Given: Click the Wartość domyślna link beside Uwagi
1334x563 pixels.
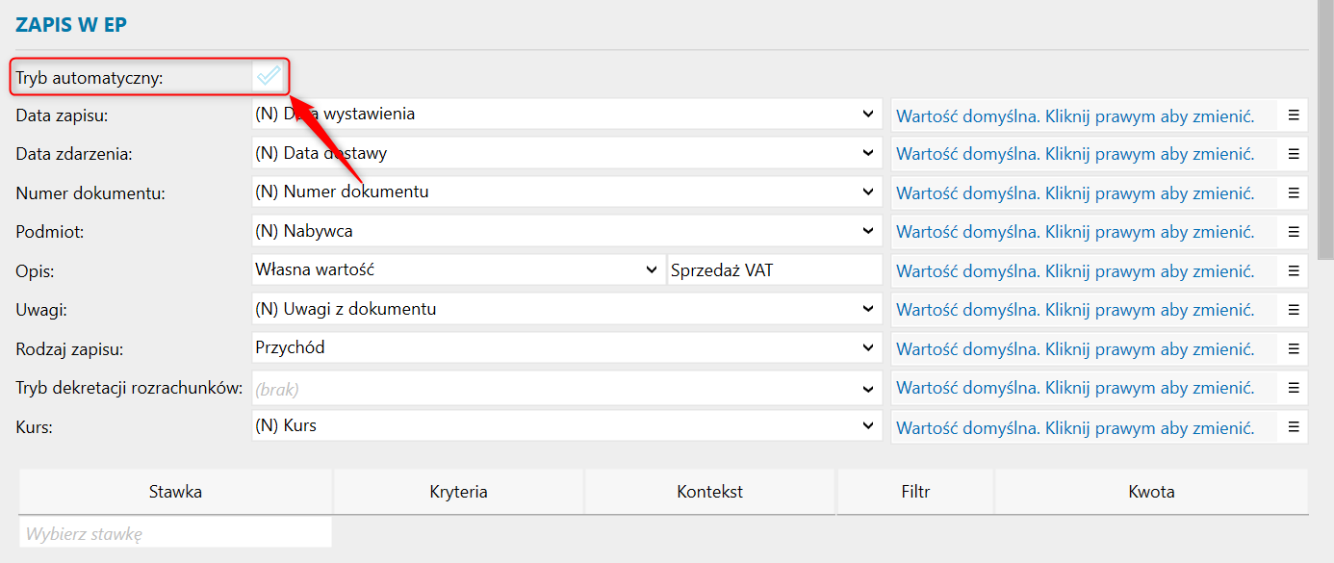Looking at the screenshot, I should (1075, 311).
